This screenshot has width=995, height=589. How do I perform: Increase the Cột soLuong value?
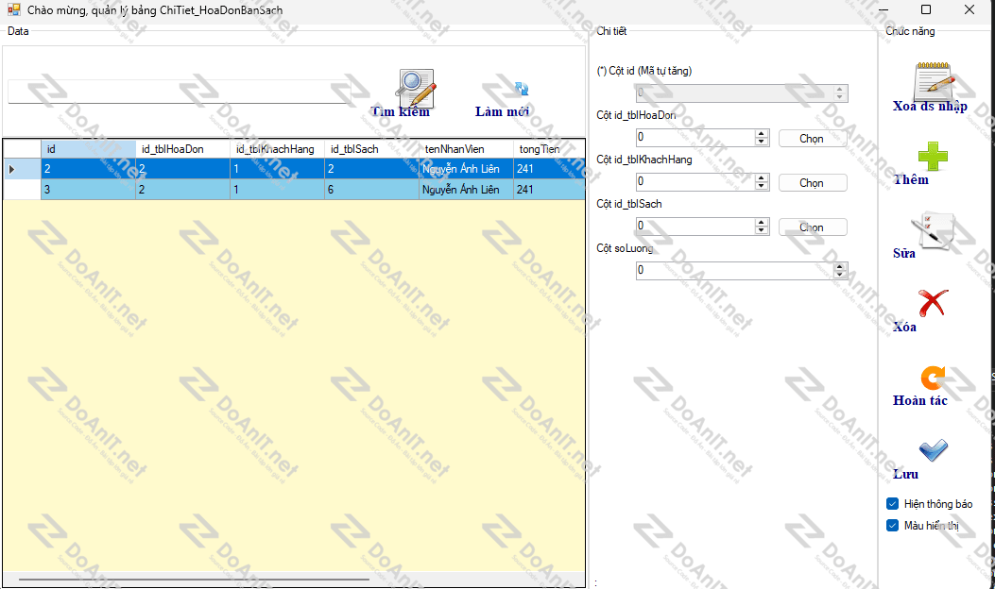pos(840,266)
